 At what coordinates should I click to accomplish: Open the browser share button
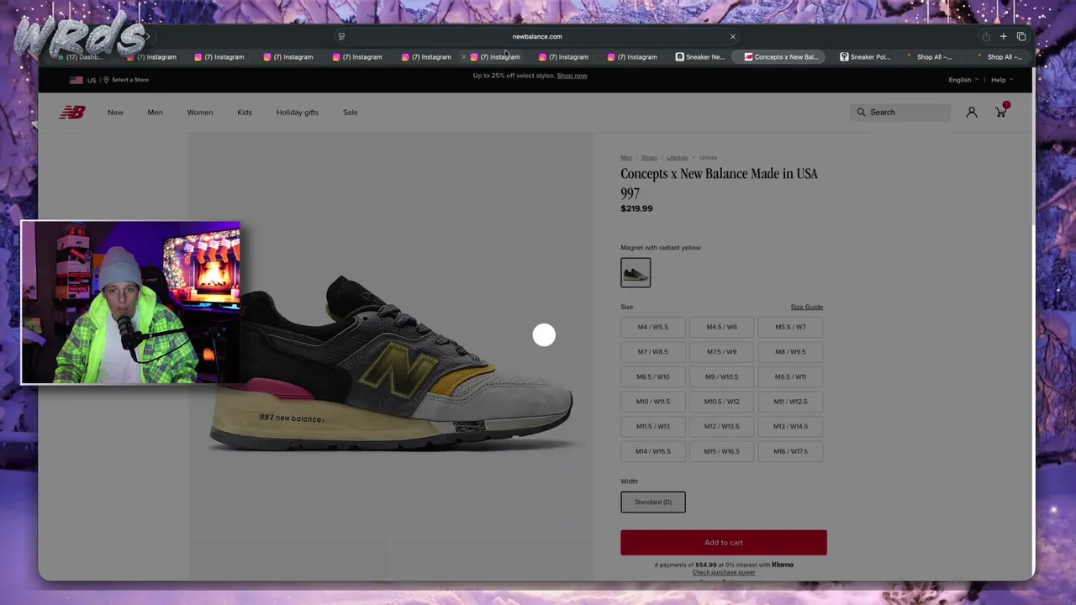[x=986, y=36]
